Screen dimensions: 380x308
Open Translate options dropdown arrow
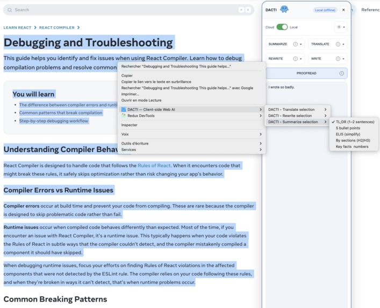click(343, 45)
